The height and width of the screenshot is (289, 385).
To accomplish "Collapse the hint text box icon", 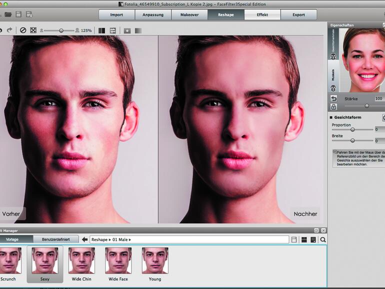I will click(334, 151).
